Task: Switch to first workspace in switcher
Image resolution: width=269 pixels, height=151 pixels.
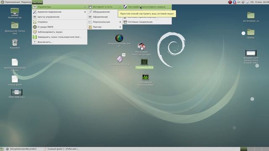Action: coord(244,149)
